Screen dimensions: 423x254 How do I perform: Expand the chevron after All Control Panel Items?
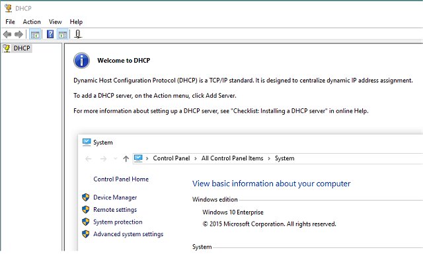coord(269,158)
